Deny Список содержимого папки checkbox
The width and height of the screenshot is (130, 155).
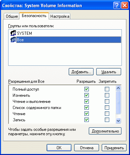107,108
